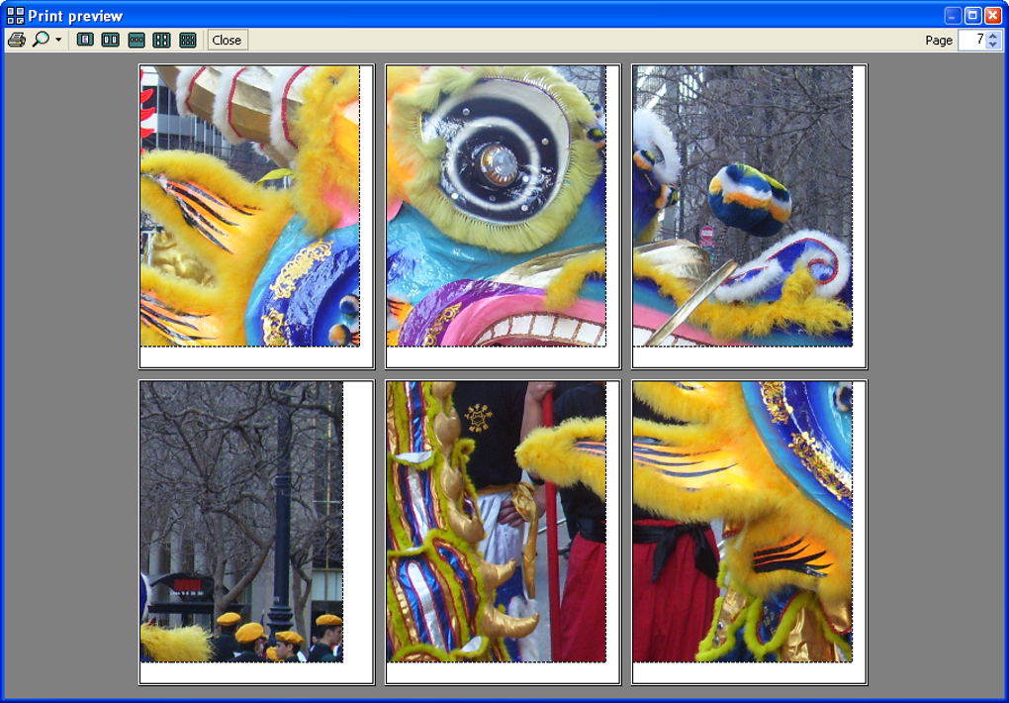Select the page with the gold horn and red stripes

[x=256, y=216]
